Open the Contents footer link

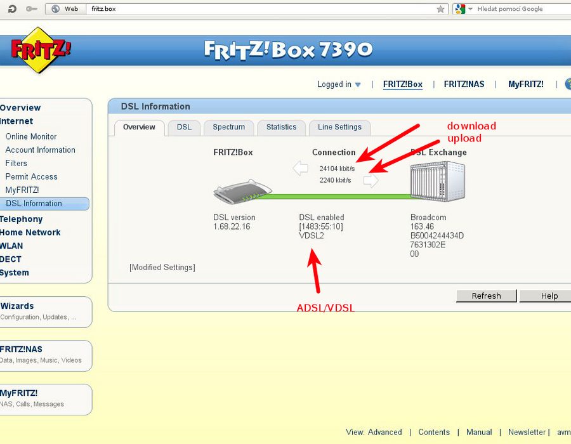tap(434, 432)
